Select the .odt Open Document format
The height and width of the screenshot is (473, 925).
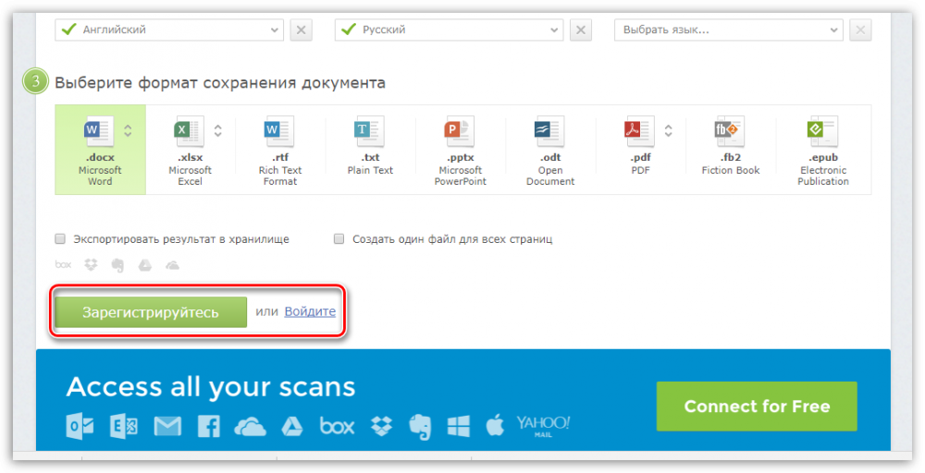pyautogui.click(x=550, y=148)
